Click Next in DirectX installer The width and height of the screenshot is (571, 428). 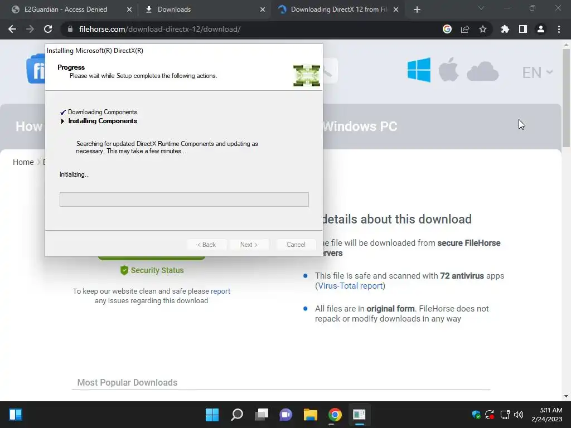pos(249,245)
